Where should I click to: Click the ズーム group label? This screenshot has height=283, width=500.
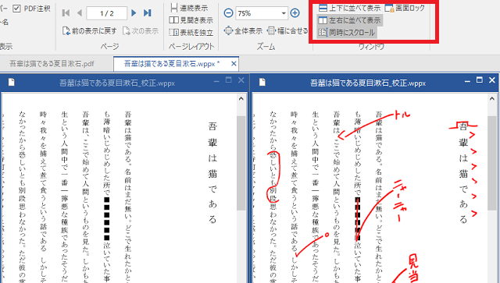pos(266,47)
